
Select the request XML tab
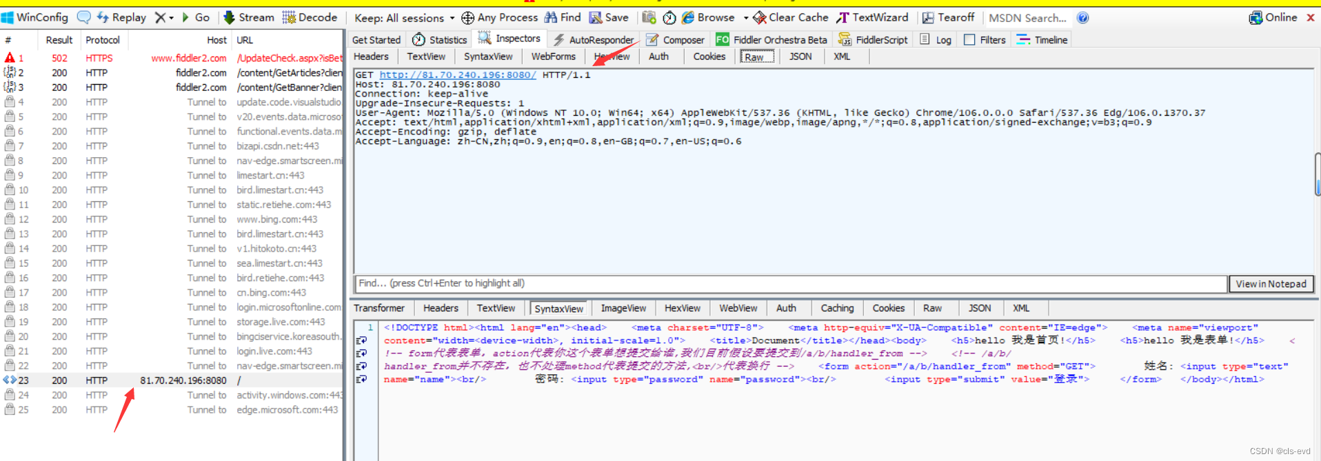842,57
